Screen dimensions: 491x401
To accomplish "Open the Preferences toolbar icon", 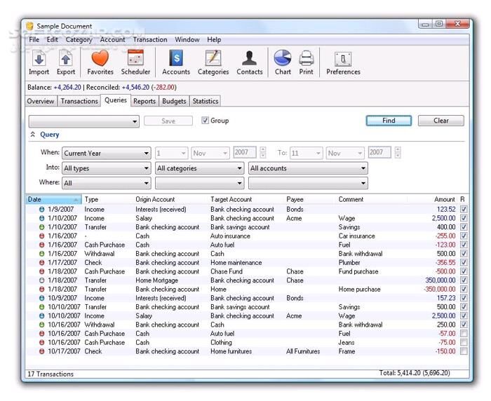I will click(x=343, y=59).
